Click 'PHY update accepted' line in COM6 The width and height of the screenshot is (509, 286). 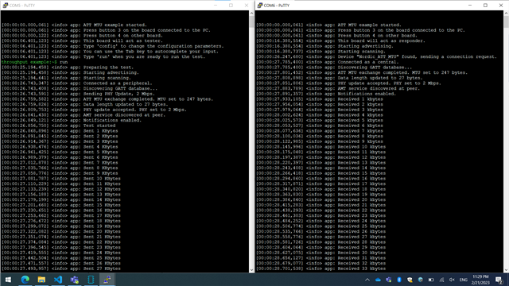click(x=348, y=83)
